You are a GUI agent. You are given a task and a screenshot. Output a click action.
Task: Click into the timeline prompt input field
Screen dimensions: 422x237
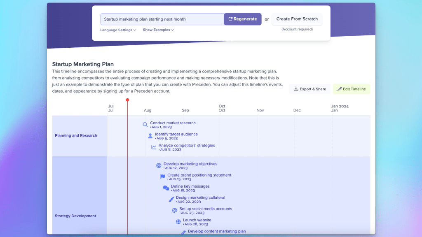tap(162, 19)
